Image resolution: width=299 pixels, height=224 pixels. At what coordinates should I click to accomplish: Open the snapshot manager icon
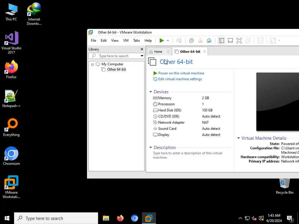click(209, 40)
